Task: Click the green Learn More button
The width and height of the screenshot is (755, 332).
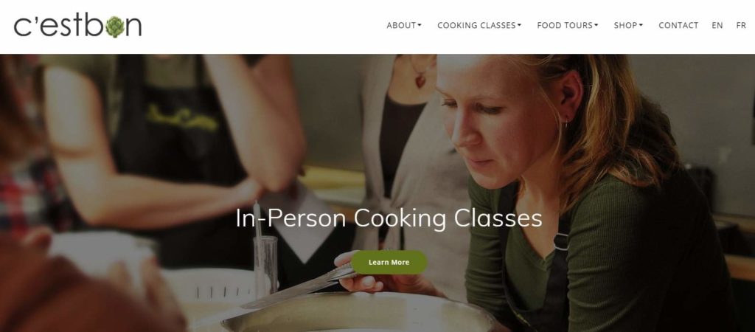Action: (389, 262)
